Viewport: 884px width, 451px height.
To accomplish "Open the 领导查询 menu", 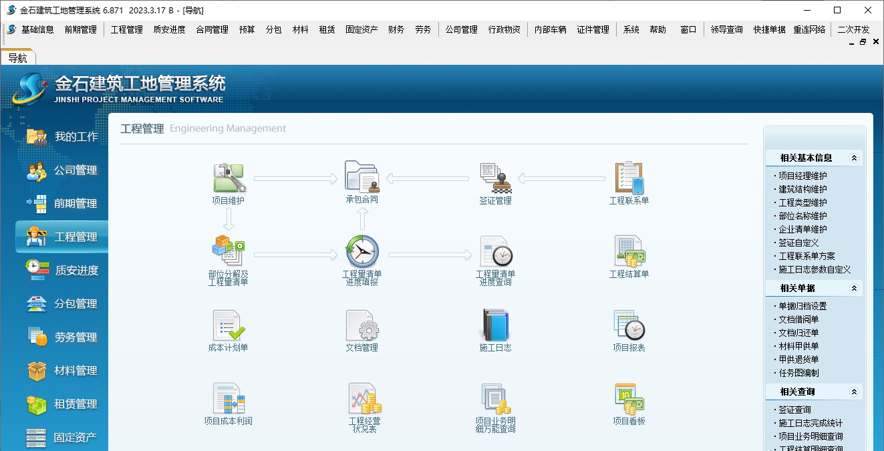I will (726, 29).
